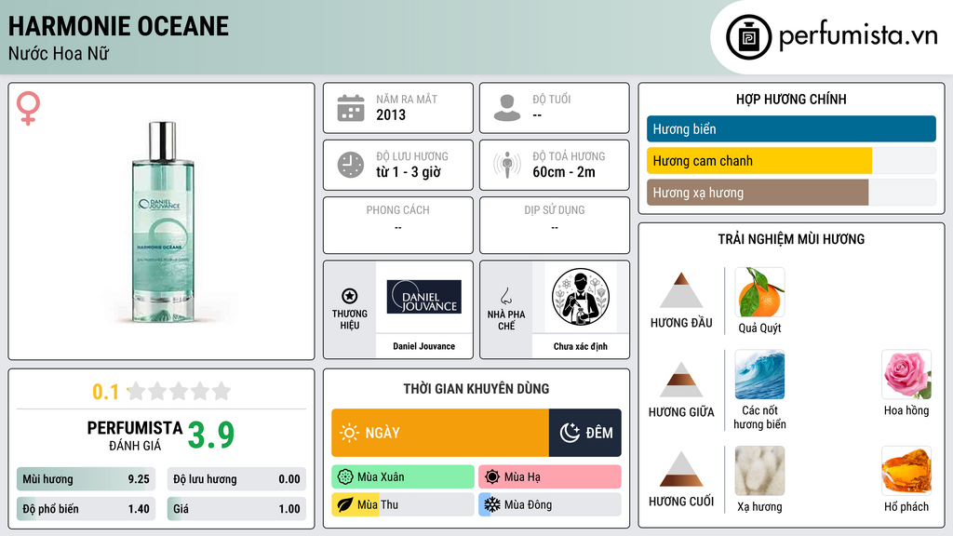953x536 pixels.
Task: Click the yellow 0.1 user rating
Action: coord(105,392)
